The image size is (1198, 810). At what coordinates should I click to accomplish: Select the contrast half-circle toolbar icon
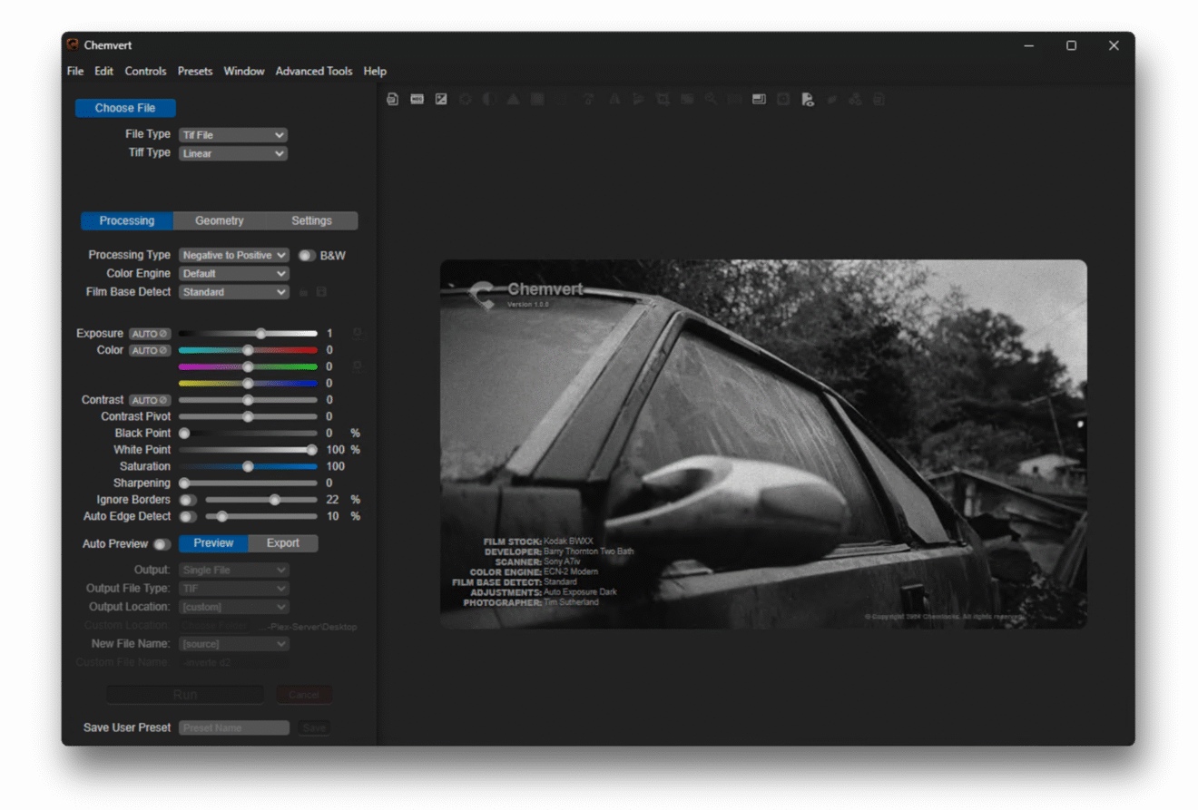tap(489, 99)
